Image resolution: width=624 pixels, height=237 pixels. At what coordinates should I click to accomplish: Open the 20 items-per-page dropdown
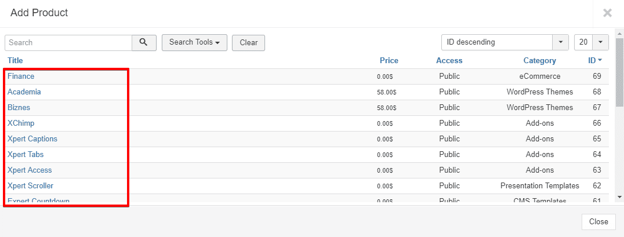coord(600,42)
